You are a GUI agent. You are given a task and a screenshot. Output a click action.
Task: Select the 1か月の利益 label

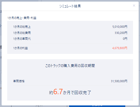click(x=20, y=48)
